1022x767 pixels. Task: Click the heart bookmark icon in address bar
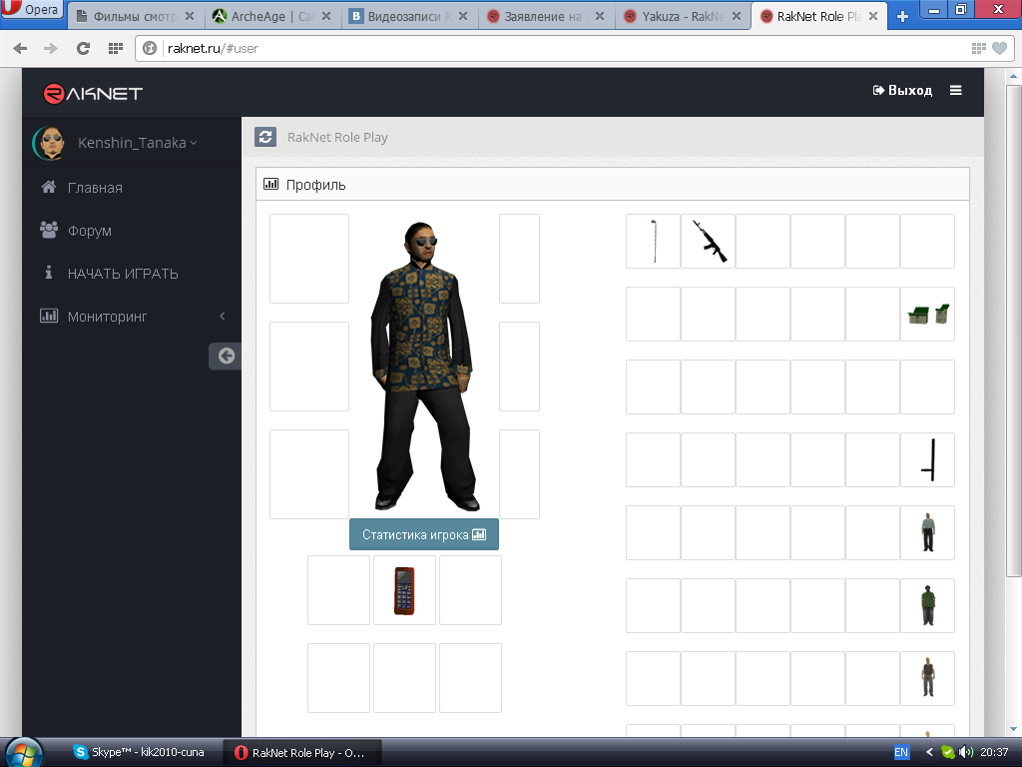(x=999, y=48)
